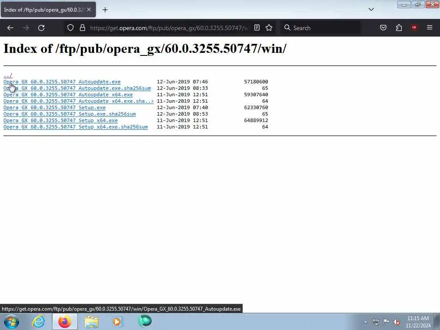Select file size 62330760
440x330 pixels.
tap(256, 107)
